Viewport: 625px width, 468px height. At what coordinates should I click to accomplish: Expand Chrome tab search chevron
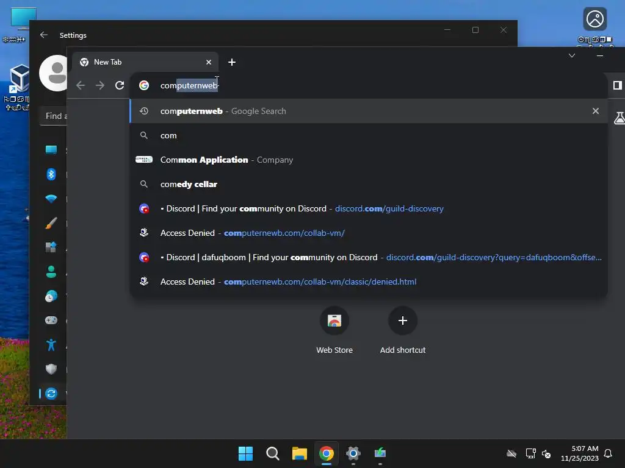pos(571,55)
